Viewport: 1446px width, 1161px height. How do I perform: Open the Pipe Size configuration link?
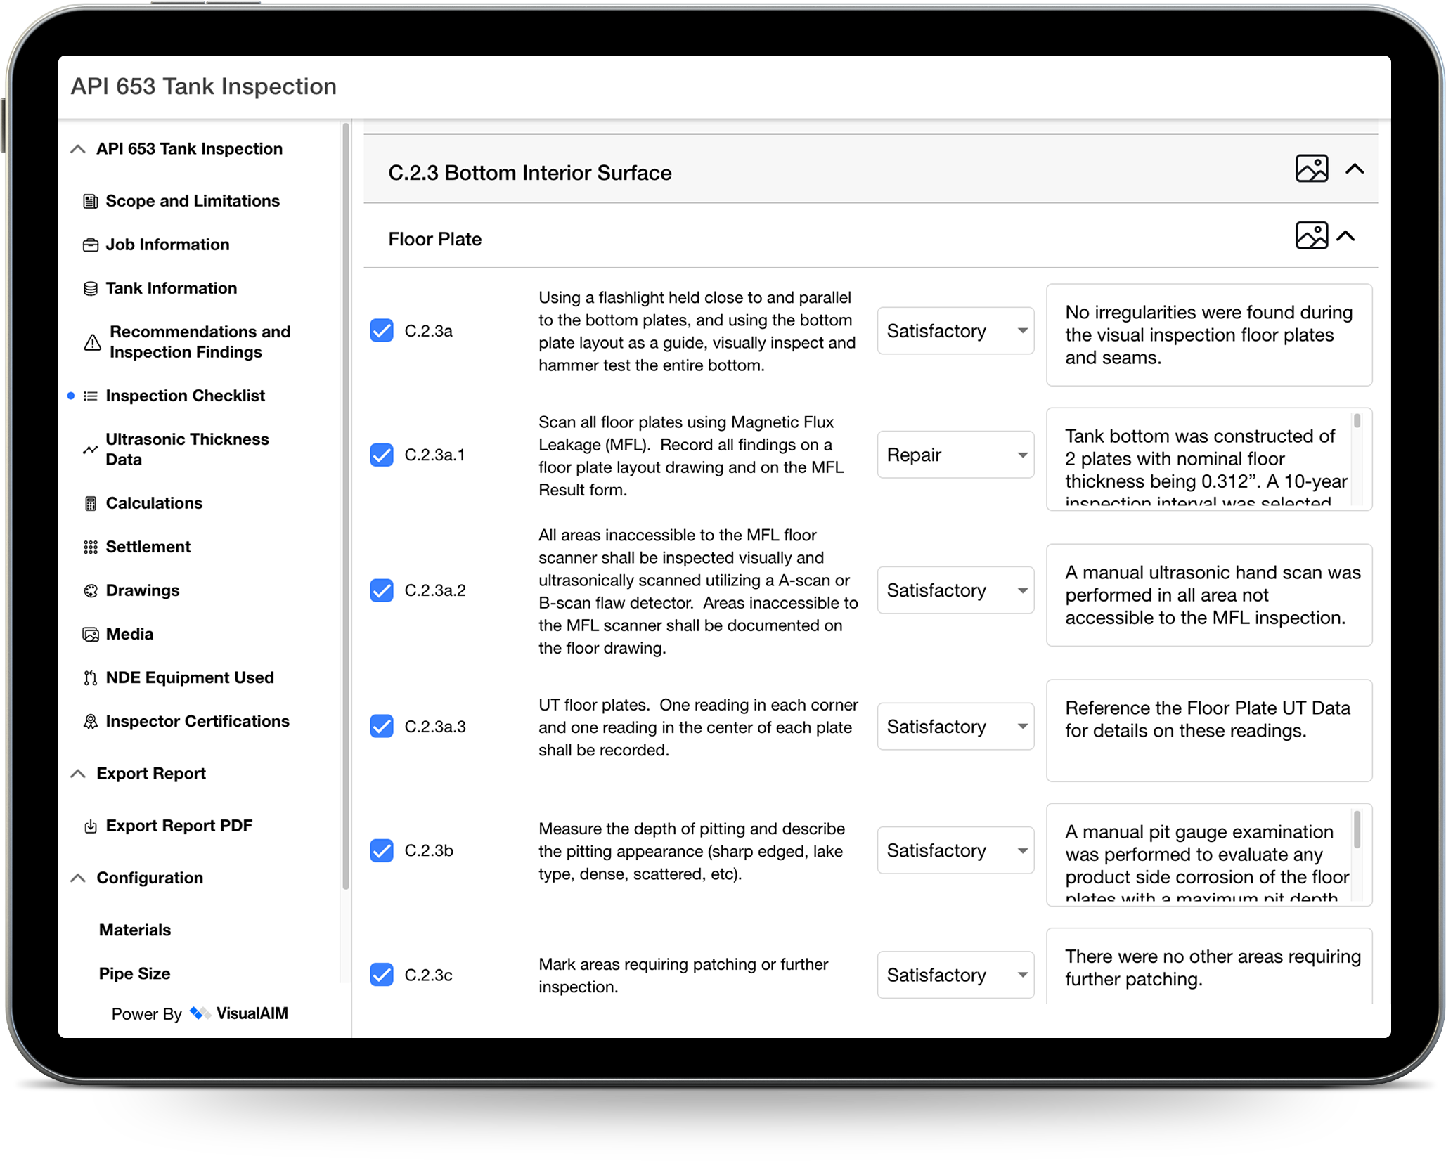pyautogui.click(x=135, y=973)
